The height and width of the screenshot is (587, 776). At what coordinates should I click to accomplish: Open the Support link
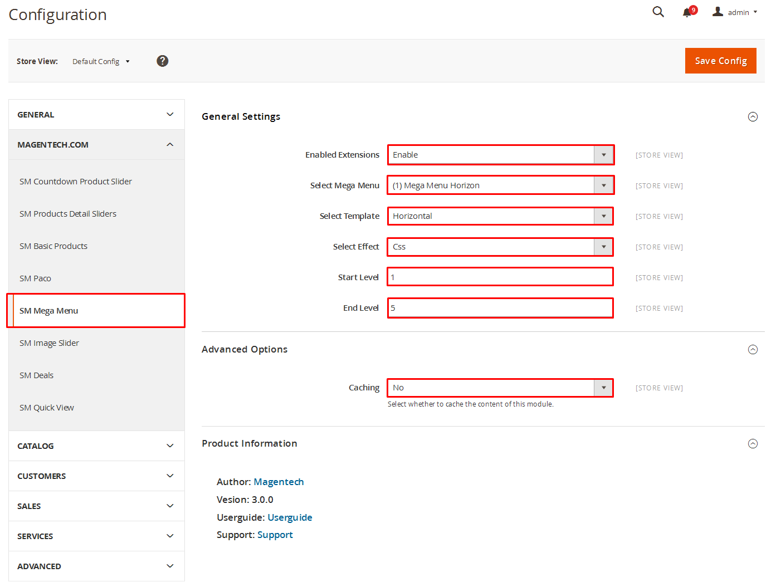[275, 535]
